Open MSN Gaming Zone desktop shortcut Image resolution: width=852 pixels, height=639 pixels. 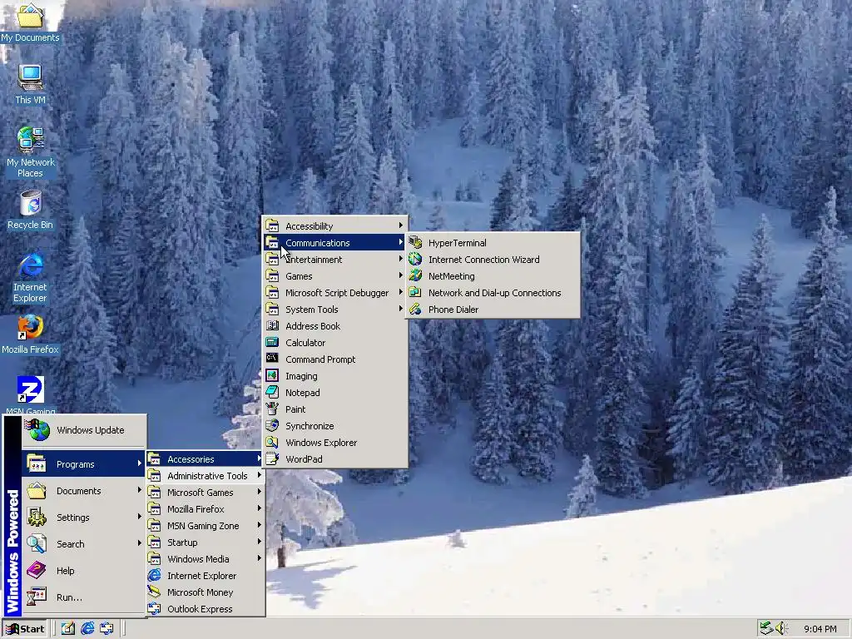(30, 394)
